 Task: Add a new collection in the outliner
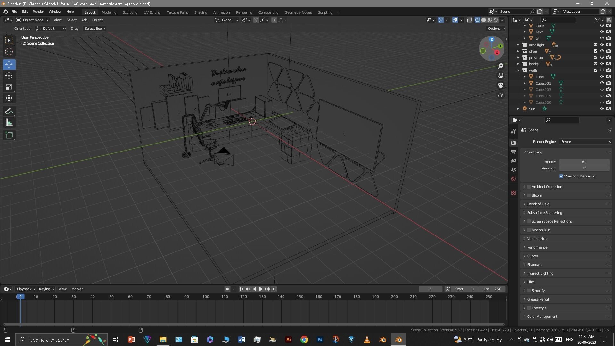click(x=609, y=20)
